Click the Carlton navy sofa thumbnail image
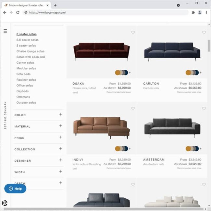This screenshot has width=211, height=211. pyautogui.click(x=172, y=52)
